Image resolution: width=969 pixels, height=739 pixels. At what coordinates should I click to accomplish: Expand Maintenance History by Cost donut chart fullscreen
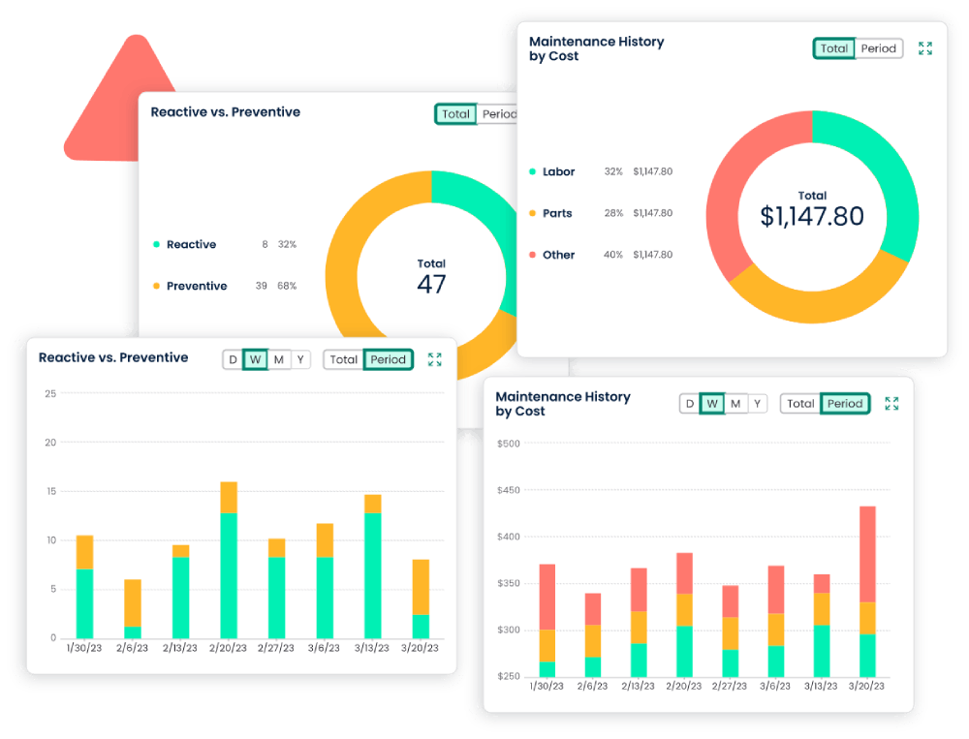[x=924, y=47]
